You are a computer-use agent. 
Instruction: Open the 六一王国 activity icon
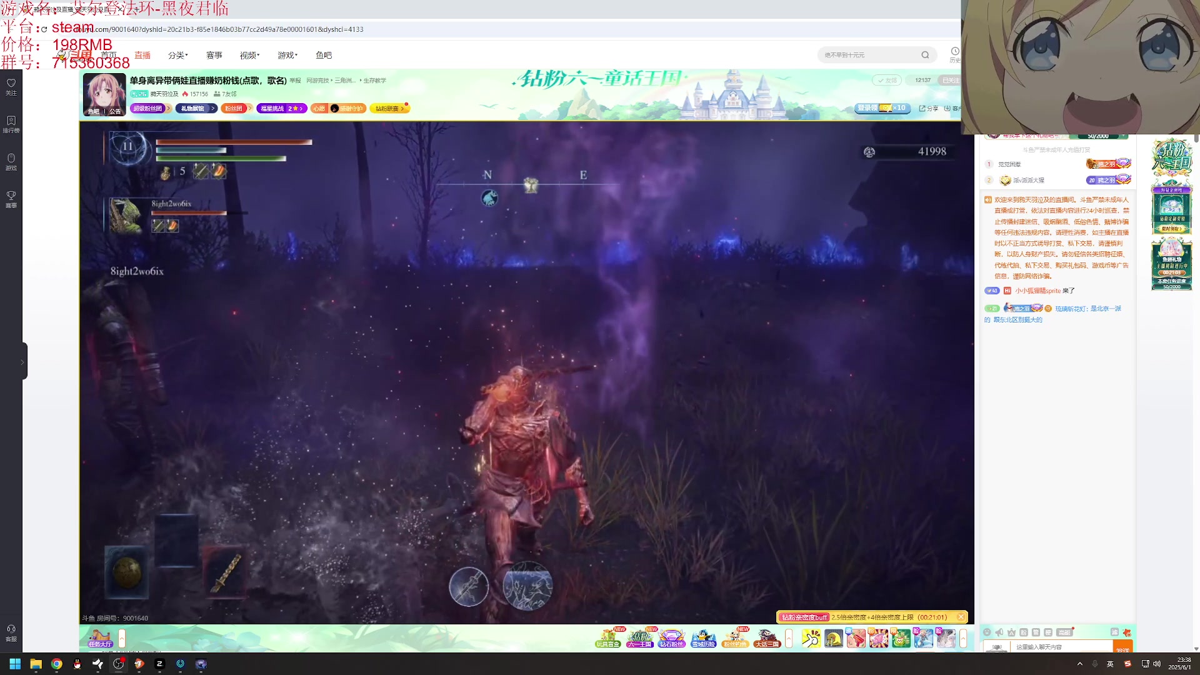point(639,638)
